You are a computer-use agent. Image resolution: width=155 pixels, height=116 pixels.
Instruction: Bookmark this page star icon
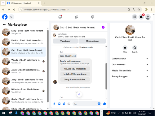139,10
